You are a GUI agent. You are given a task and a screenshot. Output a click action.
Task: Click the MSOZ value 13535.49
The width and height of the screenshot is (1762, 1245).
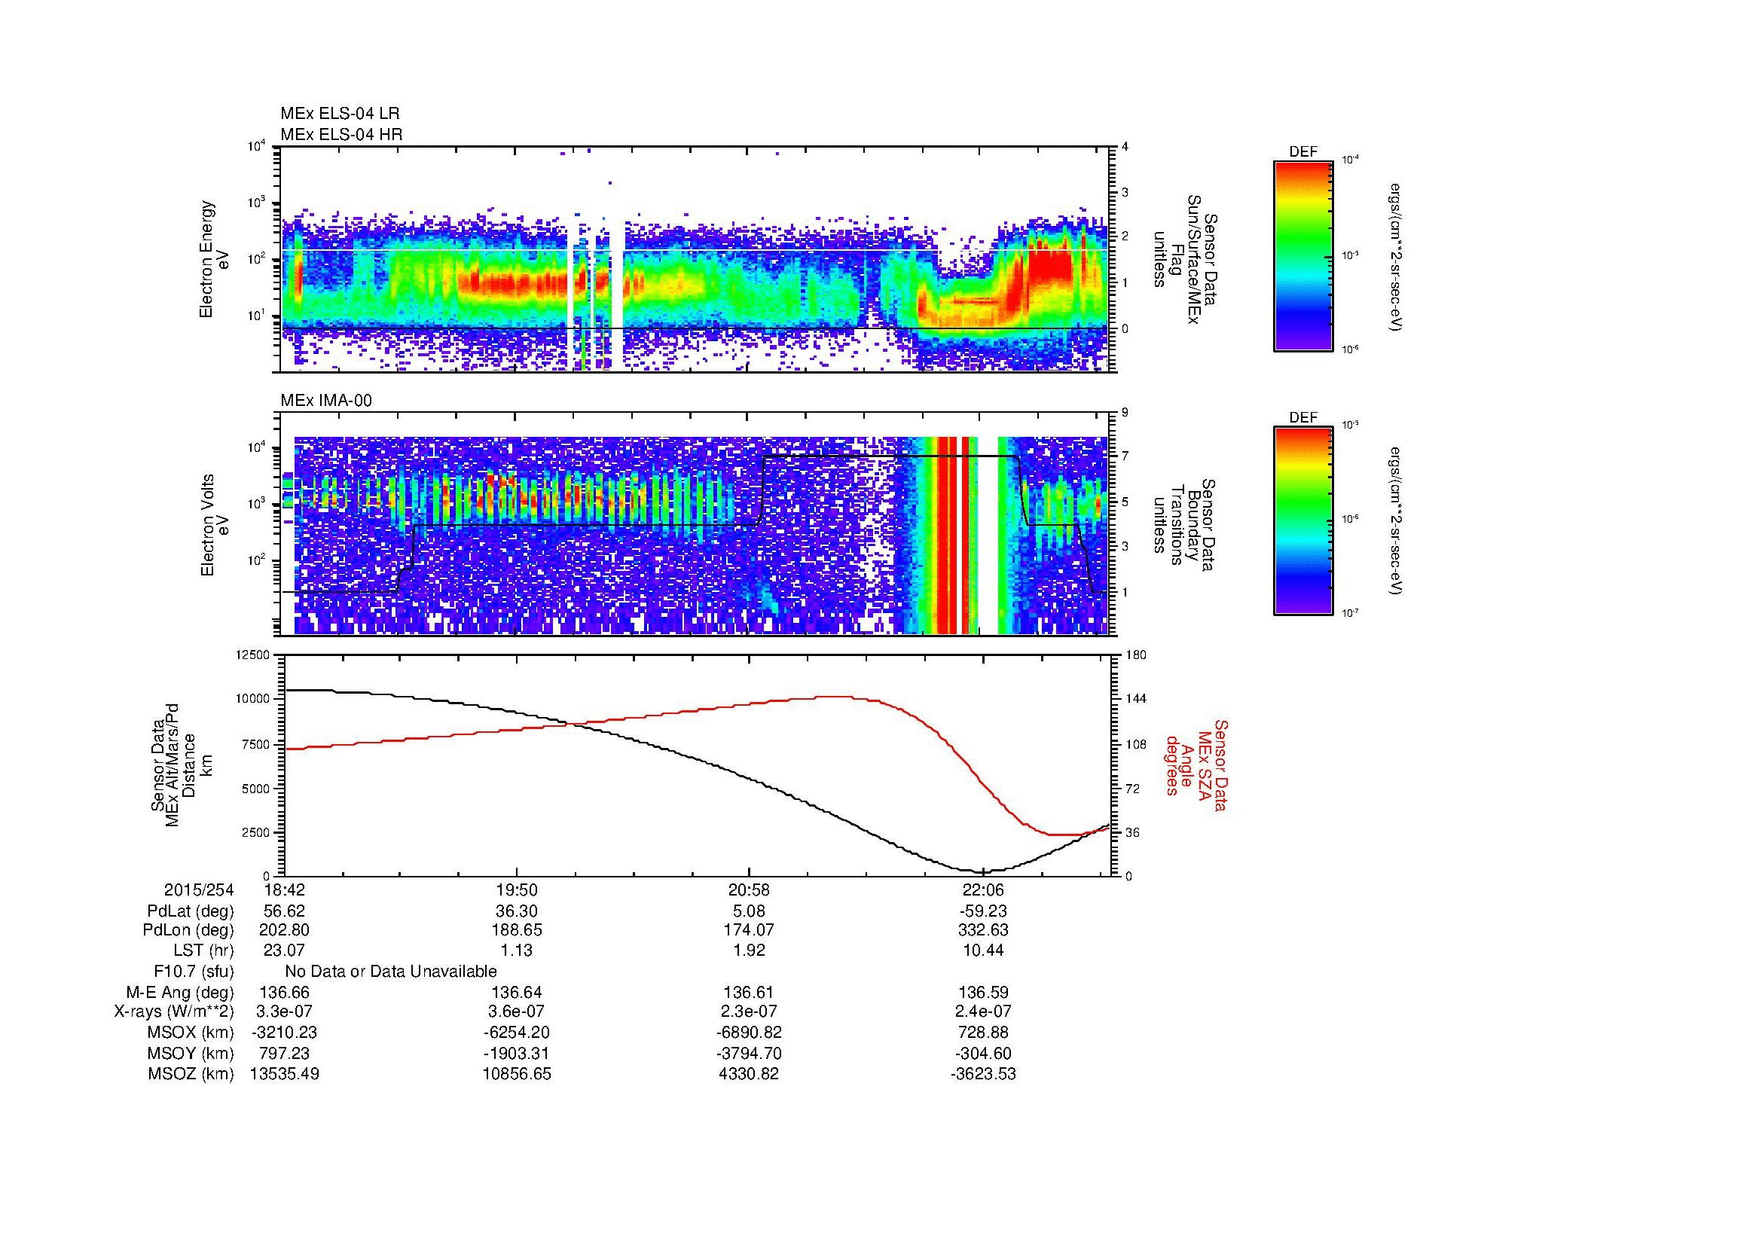coord(285,1074)
